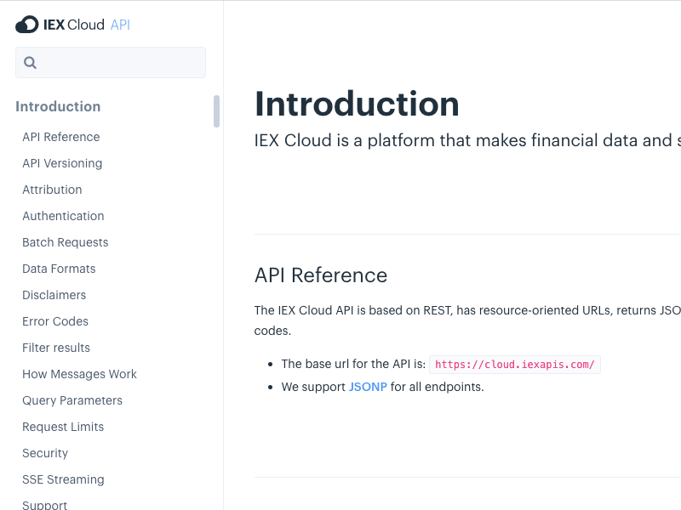The height and width of the screenshot is (510, 681).
Task: Jump to Data Formats section
Action: [x=59, y=269]
